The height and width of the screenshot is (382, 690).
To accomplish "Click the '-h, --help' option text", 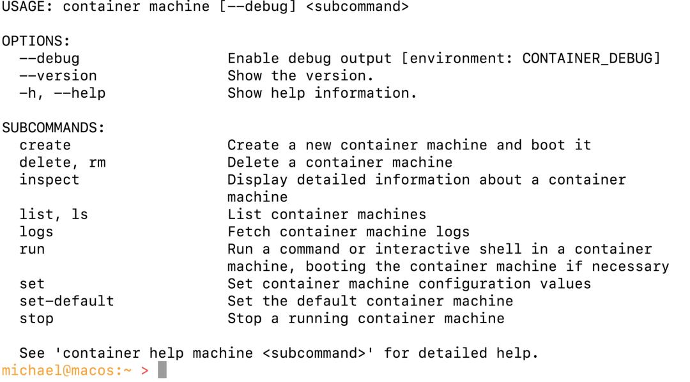I will pos(63,93).
